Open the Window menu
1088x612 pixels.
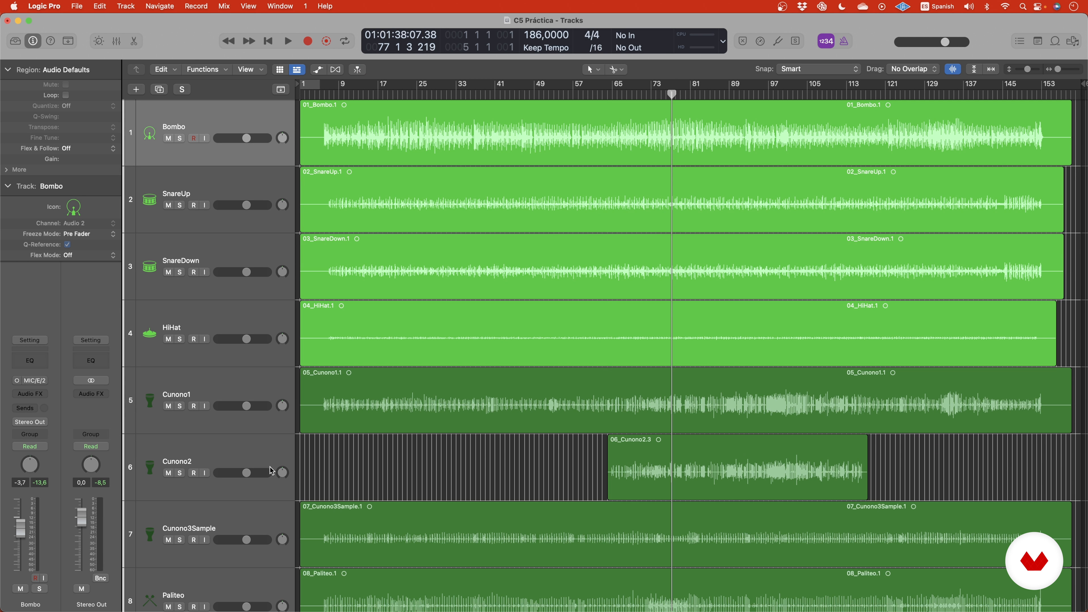point(280,6)
